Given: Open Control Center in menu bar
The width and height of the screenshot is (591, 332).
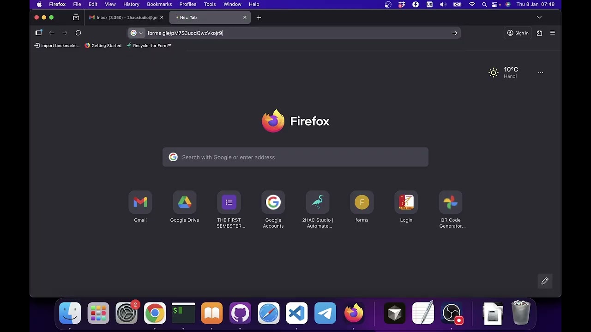Looking at the screenshot, I should pos(495,4).
